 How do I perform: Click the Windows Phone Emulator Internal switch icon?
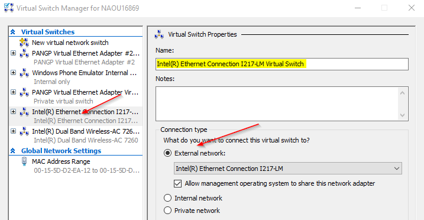pos(24,73)
